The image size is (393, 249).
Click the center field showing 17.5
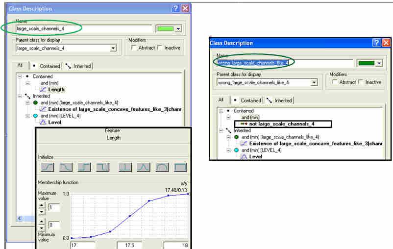pos(129,245)
